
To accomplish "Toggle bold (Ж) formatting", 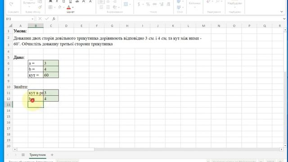I will tap(50, 1).
